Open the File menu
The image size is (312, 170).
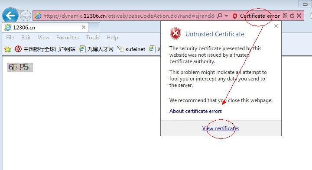tap(10, 38)
